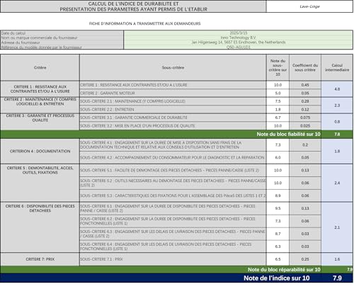Click sous-critère 6.3 delivery delay score 8.7
The image size is (354, 301).
tap(278, 234)
